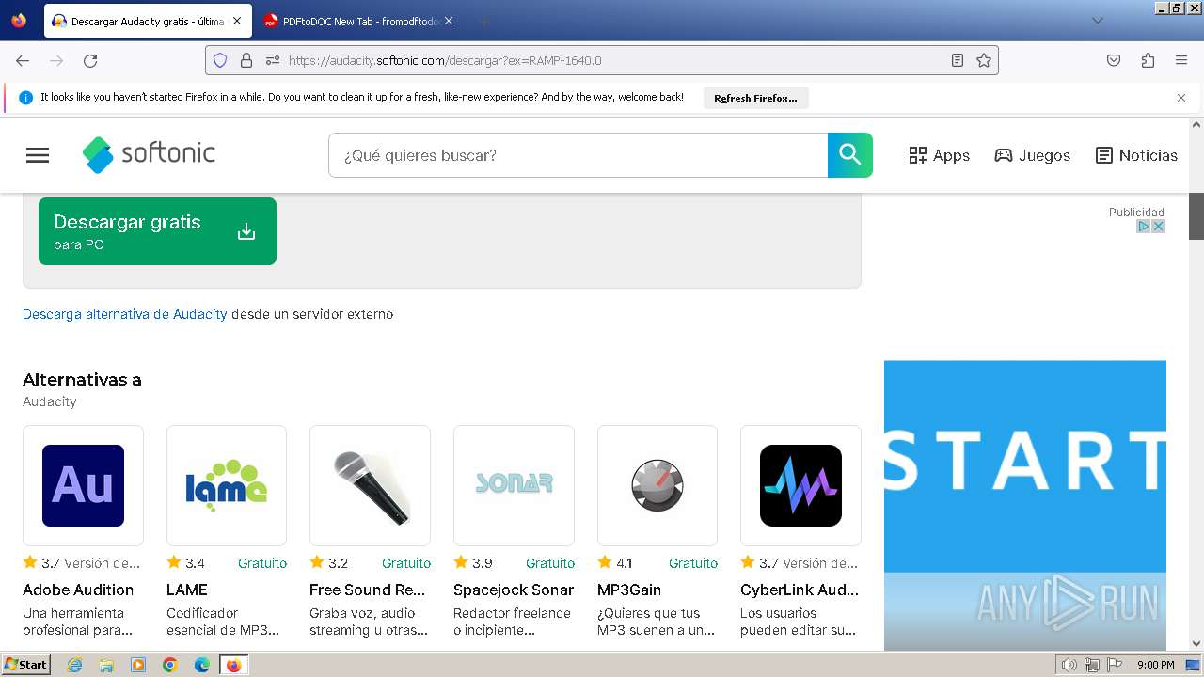Click the volume speaker tray icon
Screen dimensions: 1204x677
pos(1069,665)
